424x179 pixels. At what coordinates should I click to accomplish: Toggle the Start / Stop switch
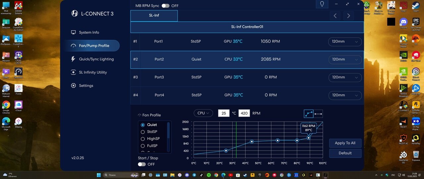pyautogui.click(x=142, y=164)
